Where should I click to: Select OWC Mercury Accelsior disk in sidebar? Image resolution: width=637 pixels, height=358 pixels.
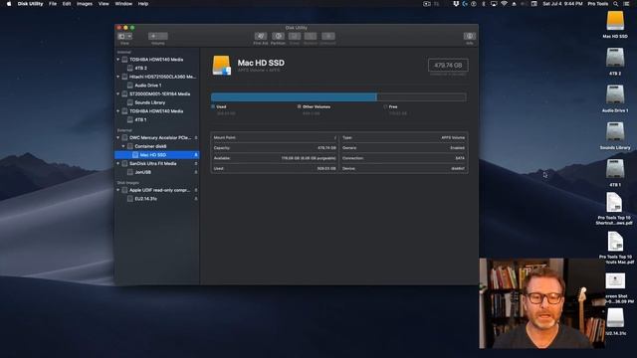pos(157,138)
